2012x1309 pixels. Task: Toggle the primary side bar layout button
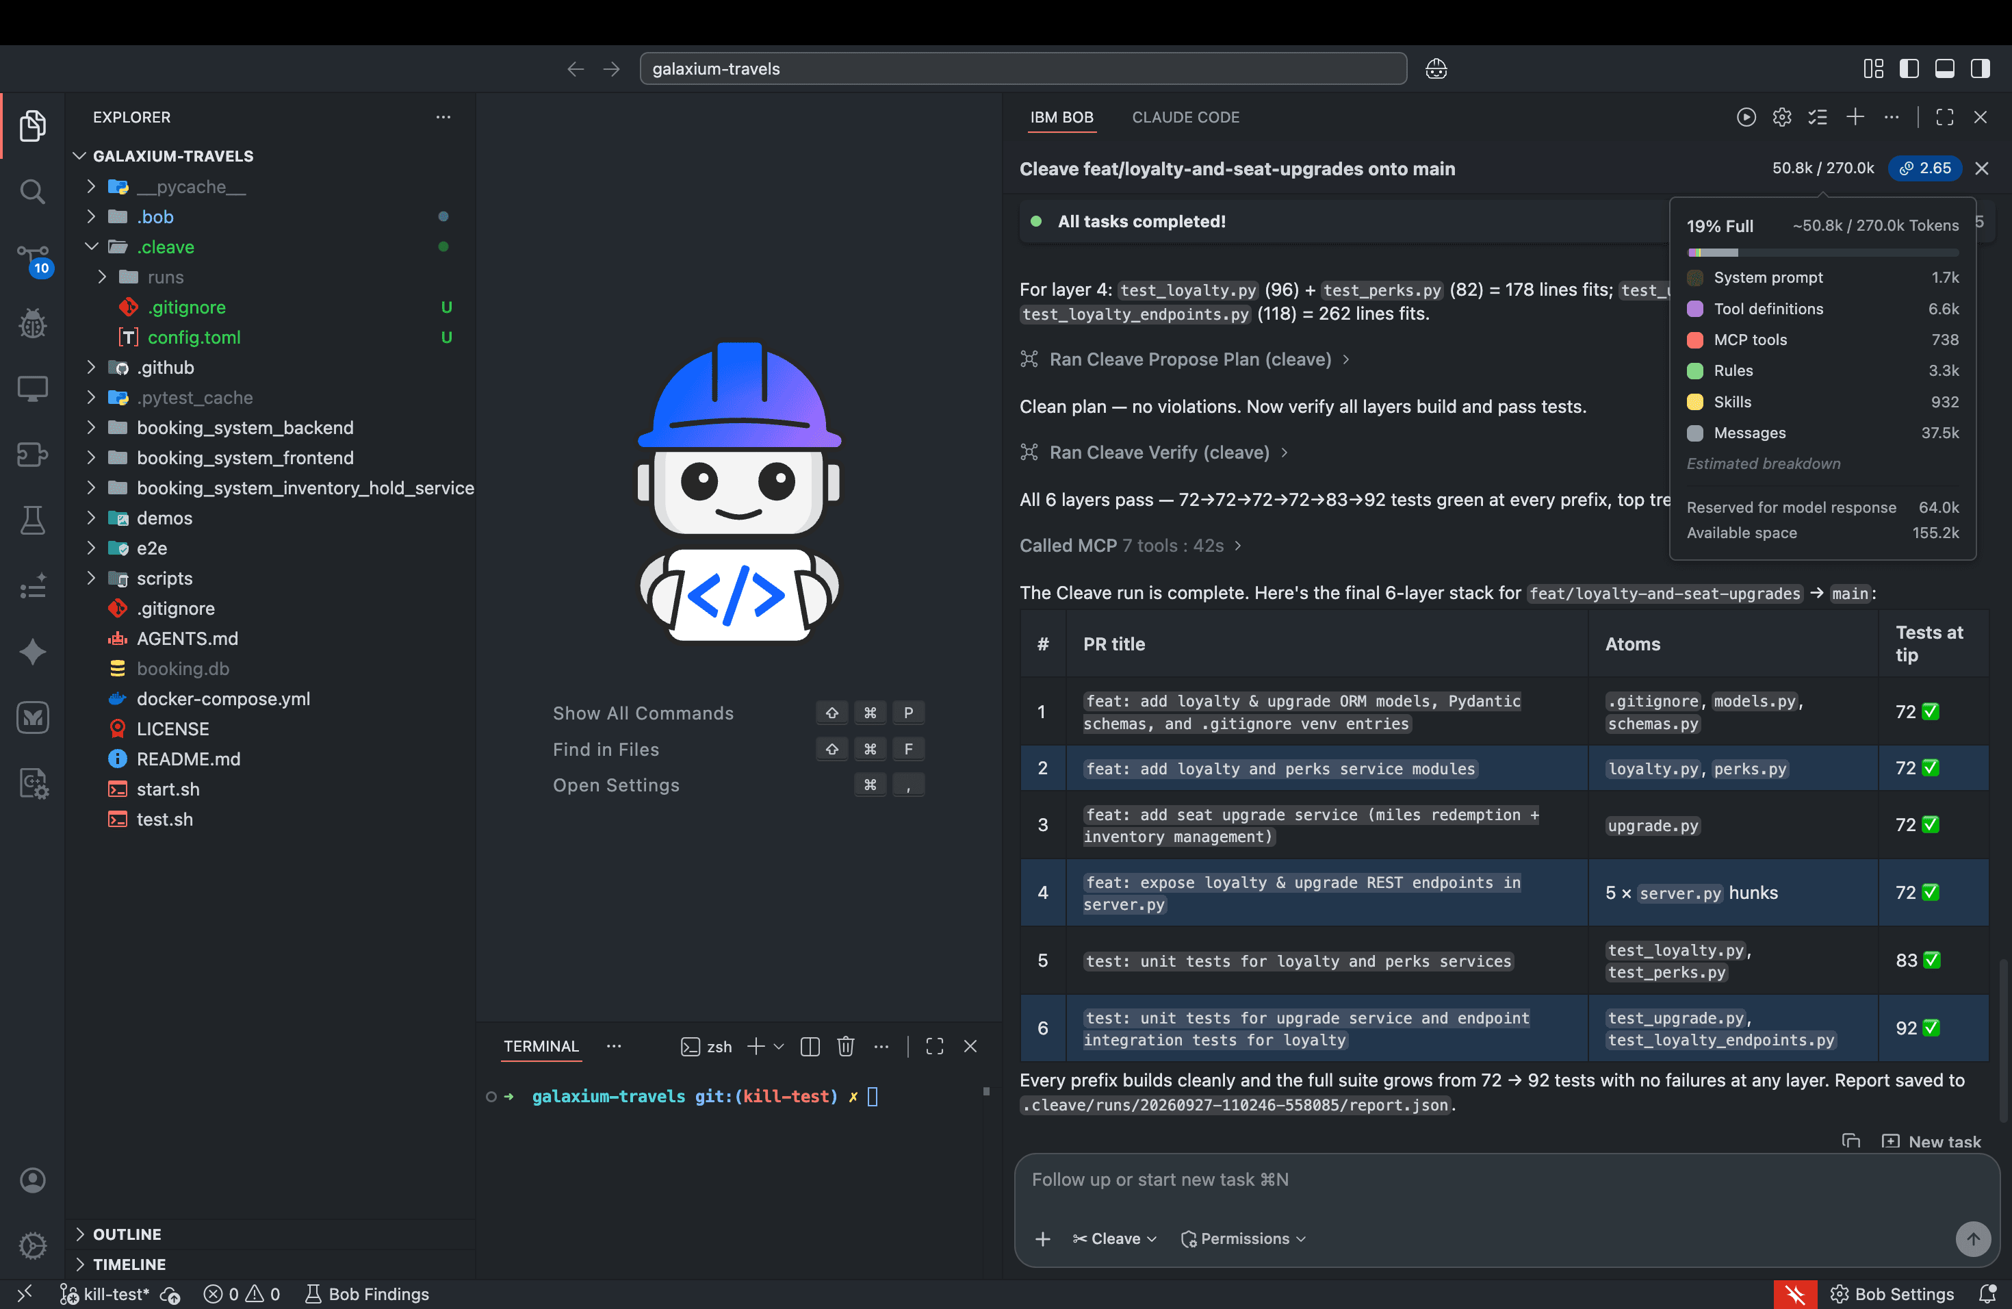click(1909, 68)
